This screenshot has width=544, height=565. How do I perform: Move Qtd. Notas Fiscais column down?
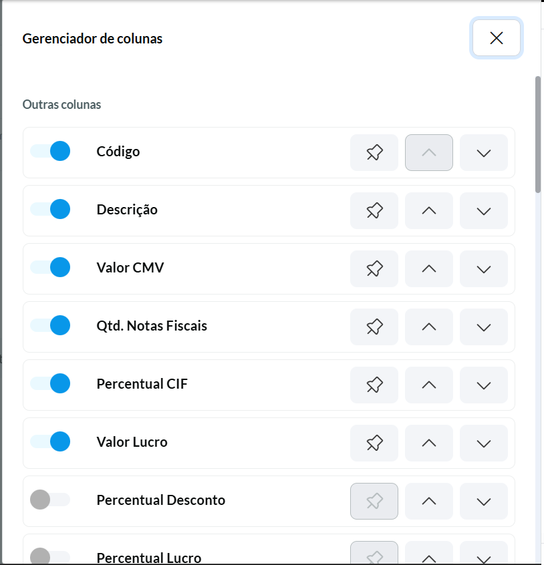coord(484,327)
